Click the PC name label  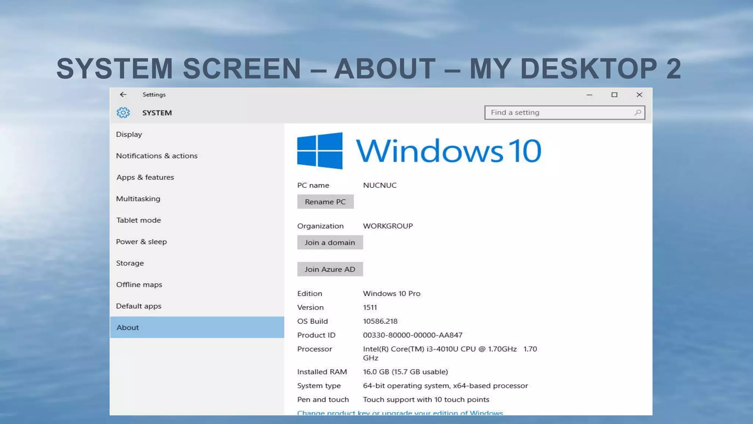(313, 185)
